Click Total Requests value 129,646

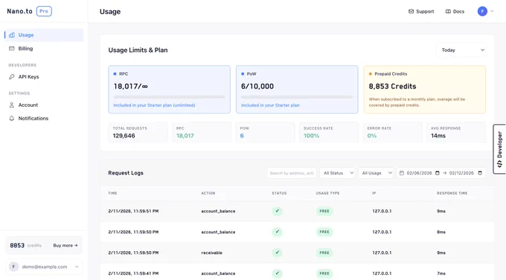tap(124, 136)
